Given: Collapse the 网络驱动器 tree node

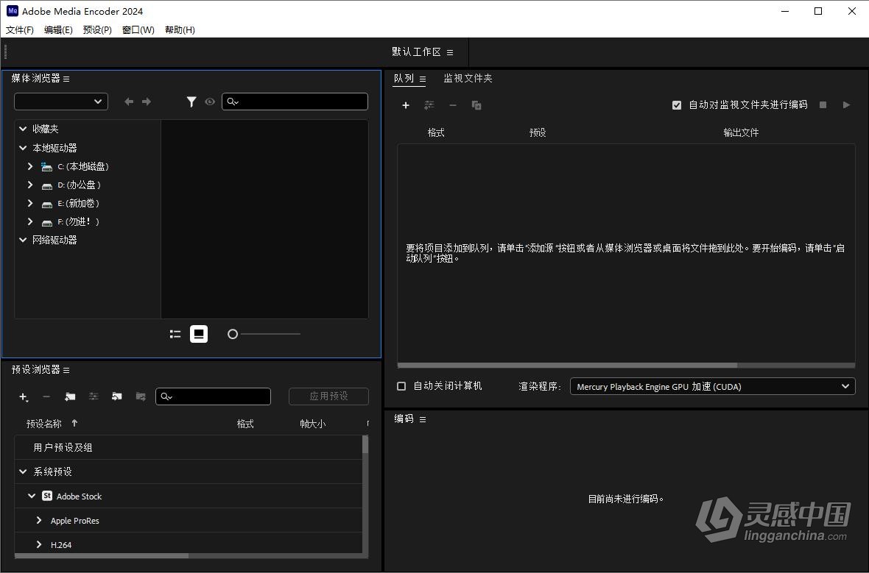Looking at the screenshot, I should coord(23,240).
